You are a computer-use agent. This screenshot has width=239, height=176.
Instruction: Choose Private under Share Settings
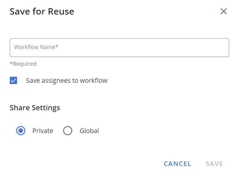(x=21, y=131)
